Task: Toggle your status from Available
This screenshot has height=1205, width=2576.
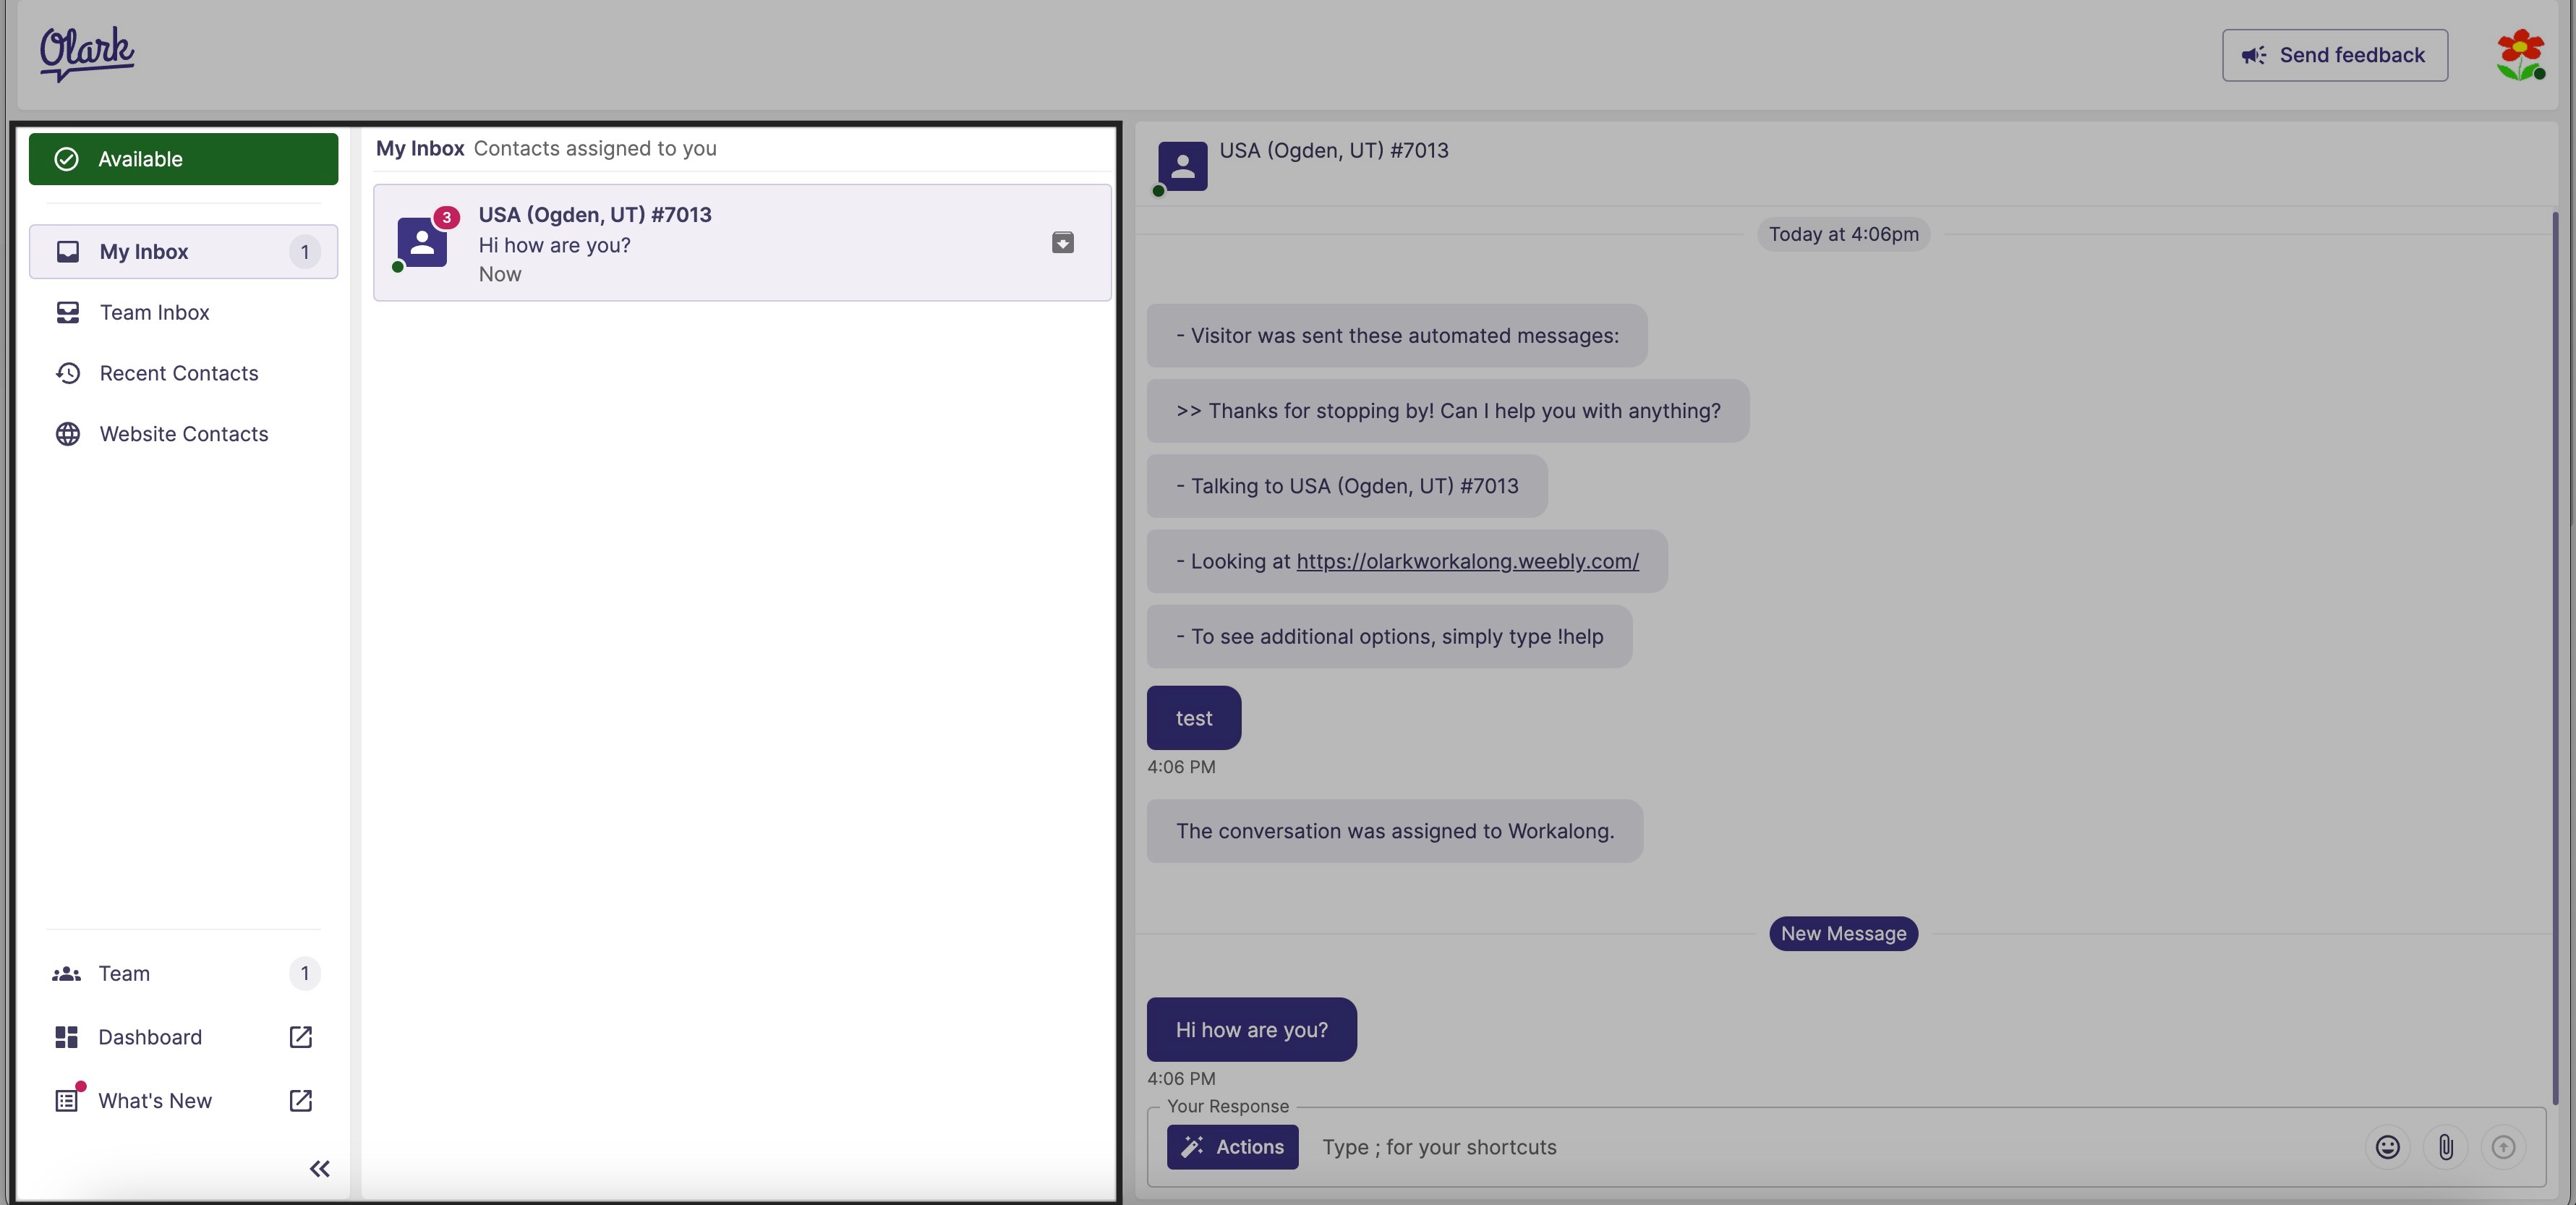Action: [x=183, y=158]
